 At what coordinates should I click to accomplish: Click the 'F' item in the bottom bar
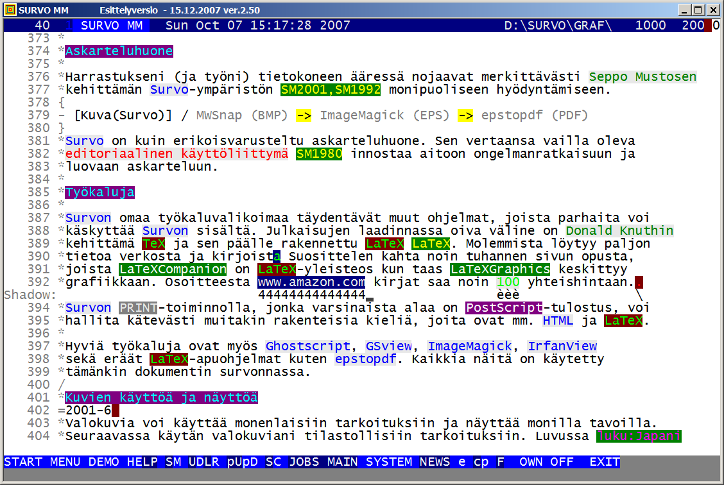pos(501,462)
